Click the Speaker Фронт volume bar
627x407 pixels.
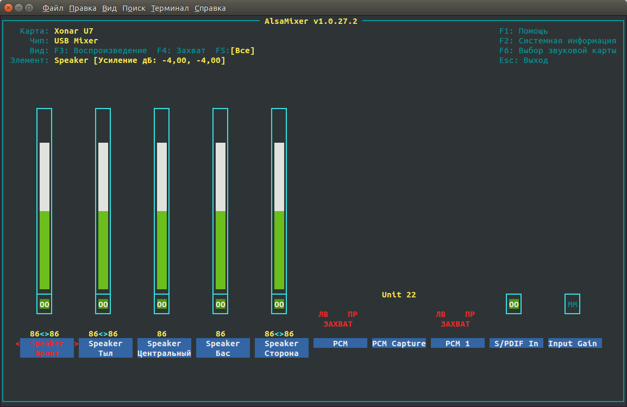click(45, 201)
